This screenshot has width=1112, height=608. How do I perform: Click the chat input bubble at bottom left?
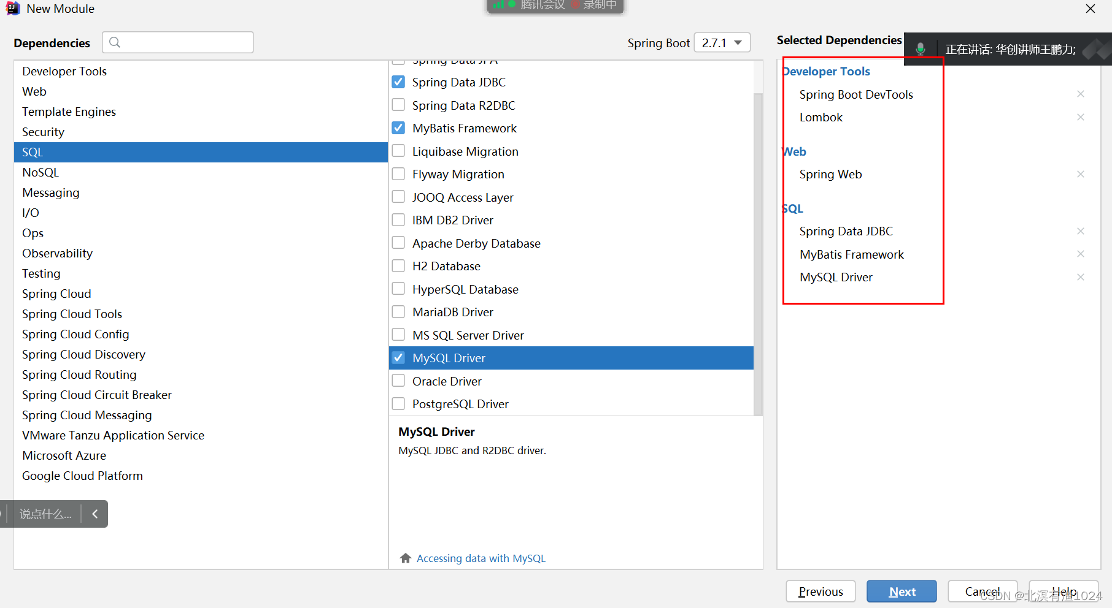[x=45, y=514]
